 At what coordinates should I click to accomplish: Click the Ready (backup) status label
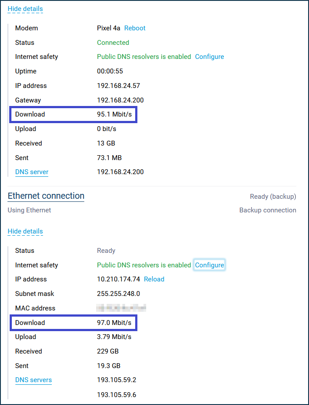(x=273, y=197)
